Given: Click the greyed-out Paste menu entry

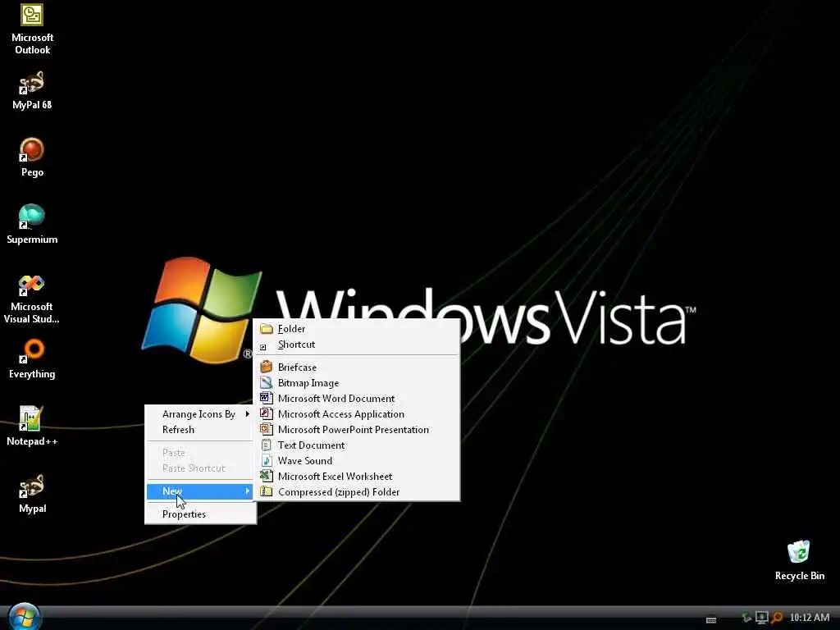Looking at the screenshot, I should tap(200, 453).
